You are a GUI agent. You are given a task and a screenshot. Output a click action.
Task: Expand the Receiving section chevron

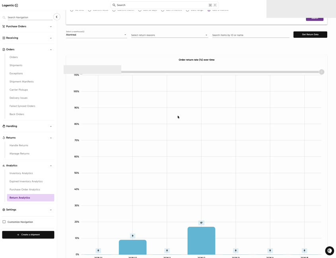pyautogui.click(x=51, y=38)
